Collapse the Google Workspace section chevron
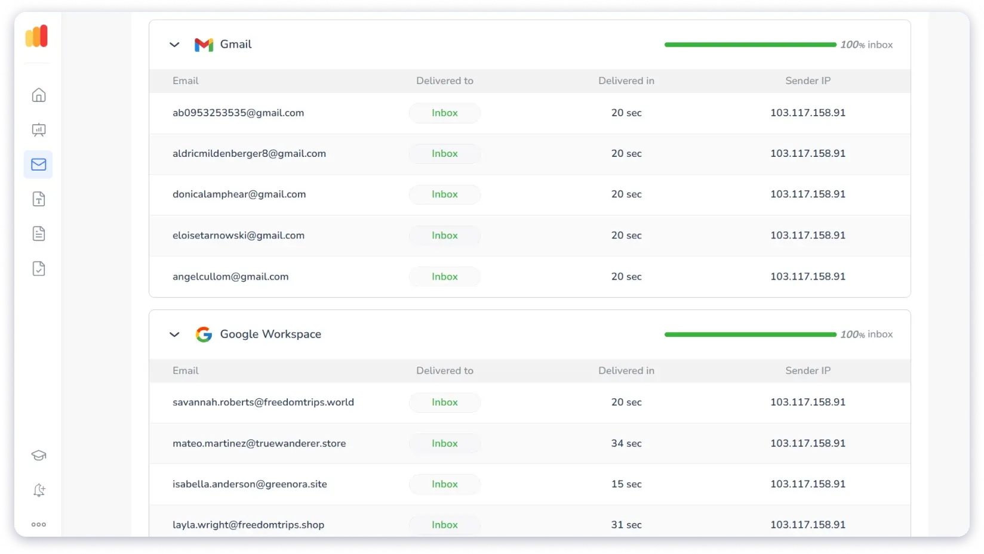The height and width of the screenshot is (554, 984). tap(174, 335)
